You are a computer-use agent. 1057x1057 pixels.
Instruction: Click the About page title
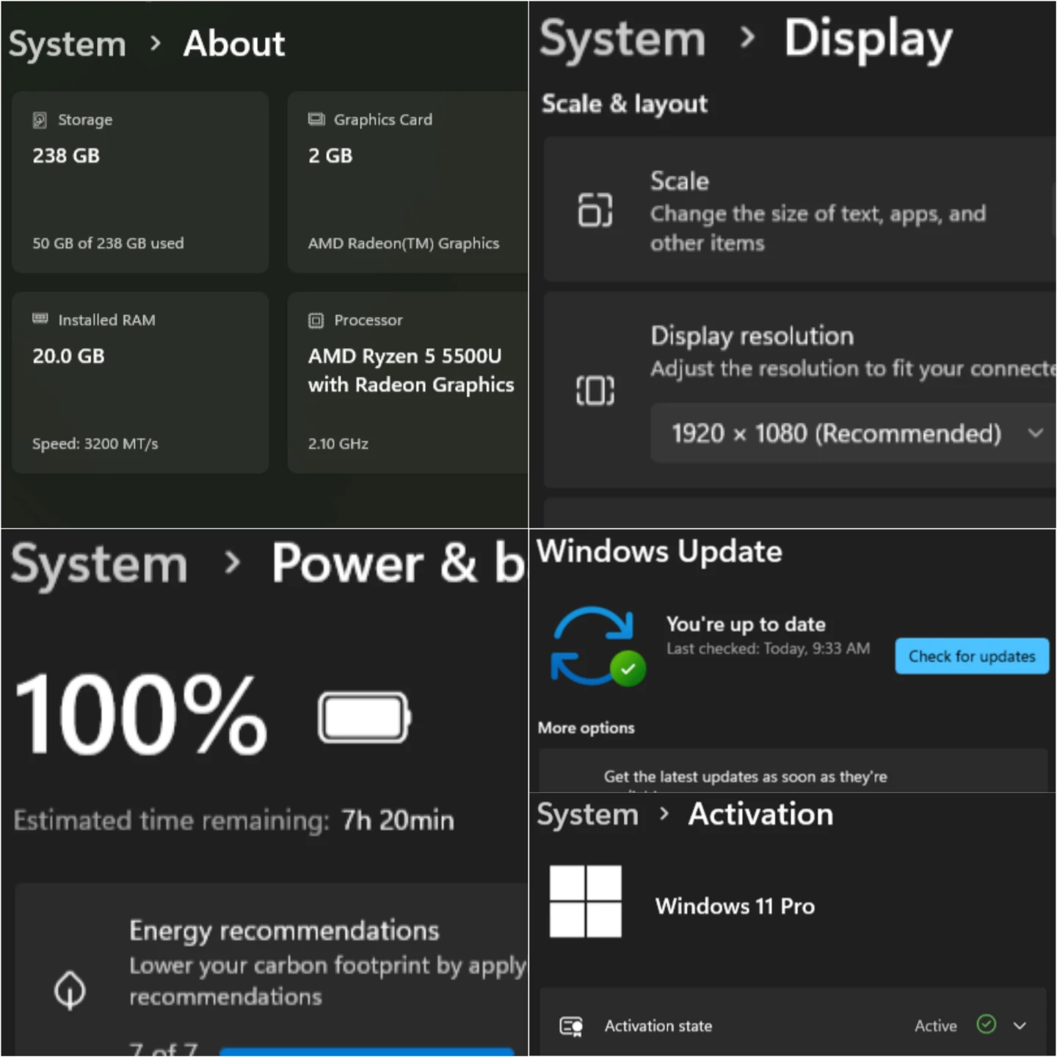pyautogui.click(x=234, y=43)
